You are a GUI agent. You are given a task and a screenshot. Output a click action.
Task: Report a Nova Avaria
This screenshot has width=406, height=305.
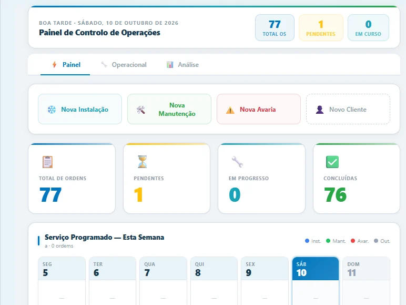click(x=259, y=109)
